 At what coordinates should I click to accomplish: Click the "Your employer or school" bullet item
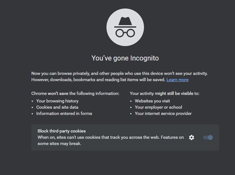[159, 107]
